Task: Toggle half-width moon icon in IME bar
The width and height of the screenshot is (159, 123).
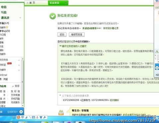Action: (26, 117)
